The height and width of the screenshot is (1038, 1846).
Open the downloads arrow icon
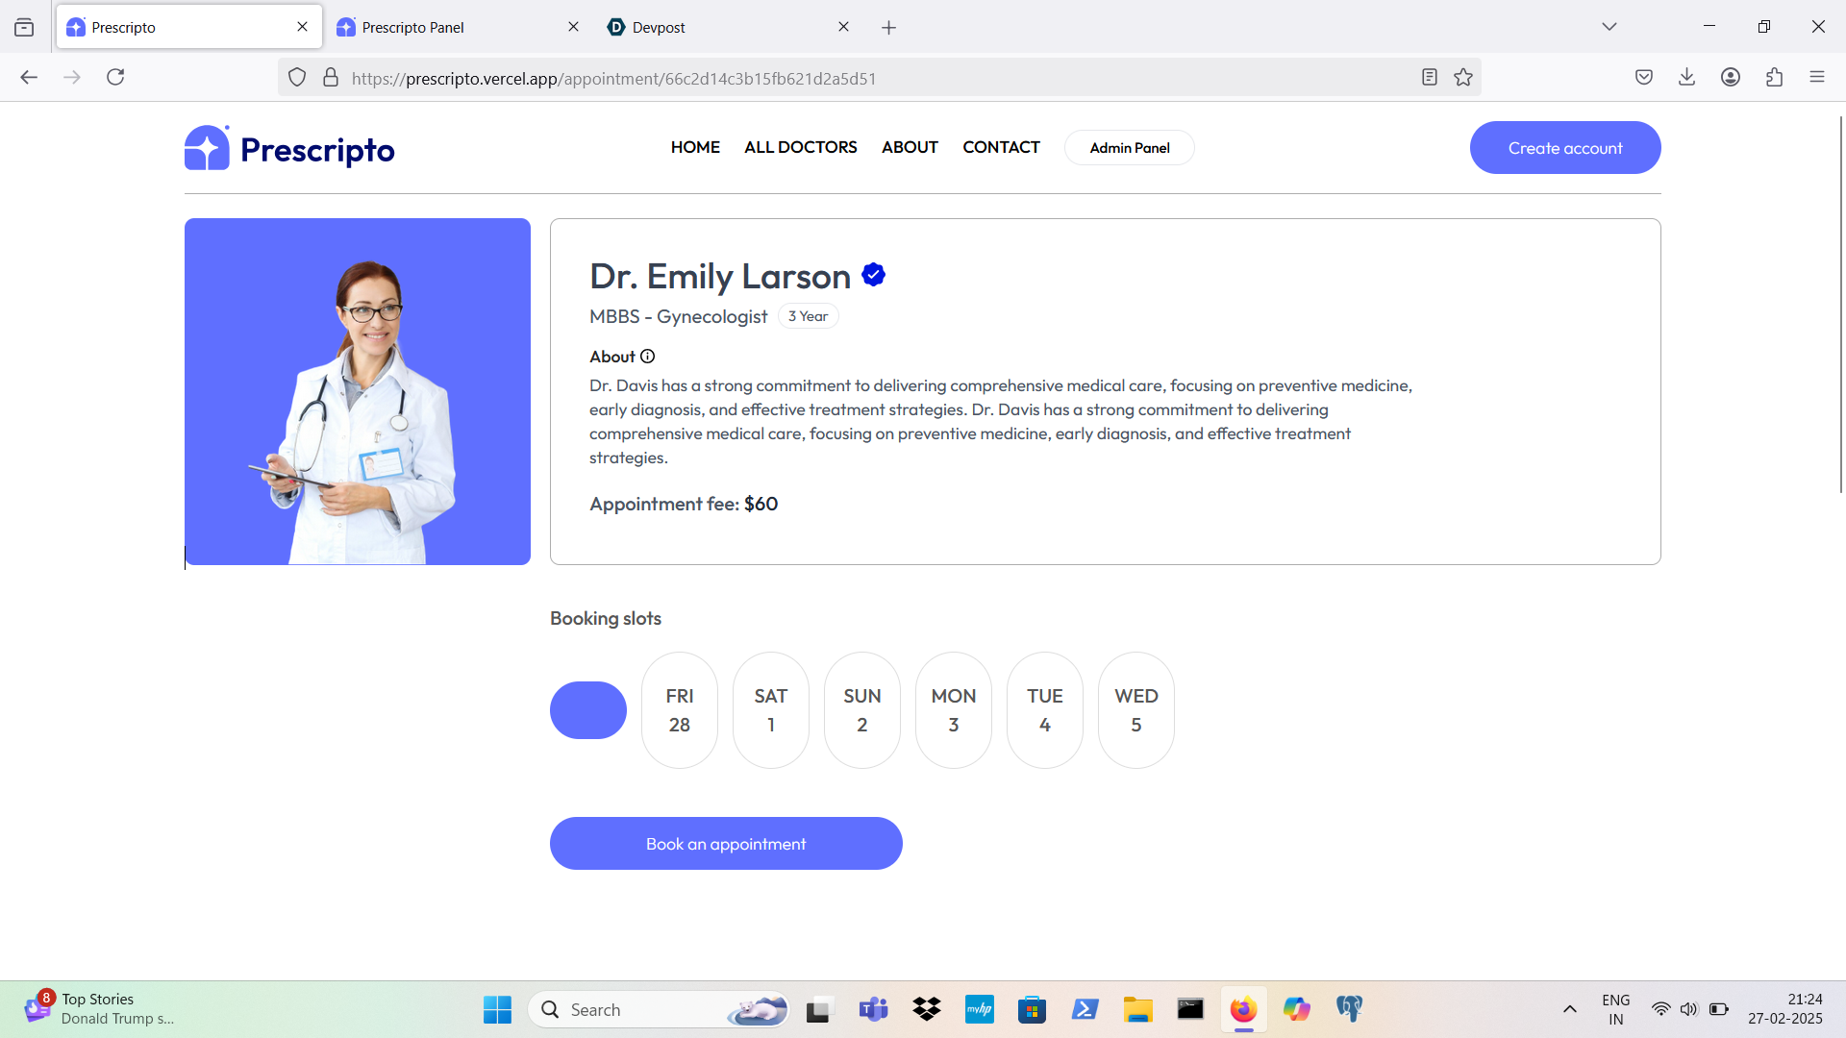coord(1686,78)
